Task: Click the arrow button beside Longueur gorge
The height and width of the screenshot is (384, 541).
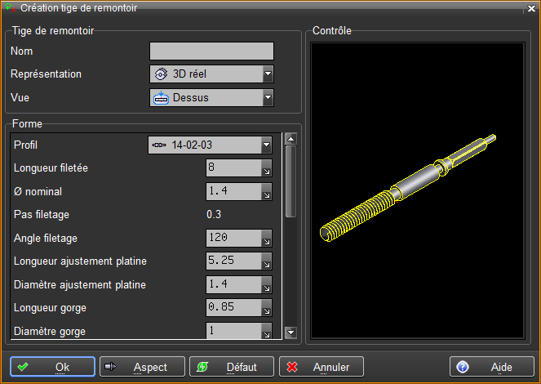Action: click(x=267, y=308)
